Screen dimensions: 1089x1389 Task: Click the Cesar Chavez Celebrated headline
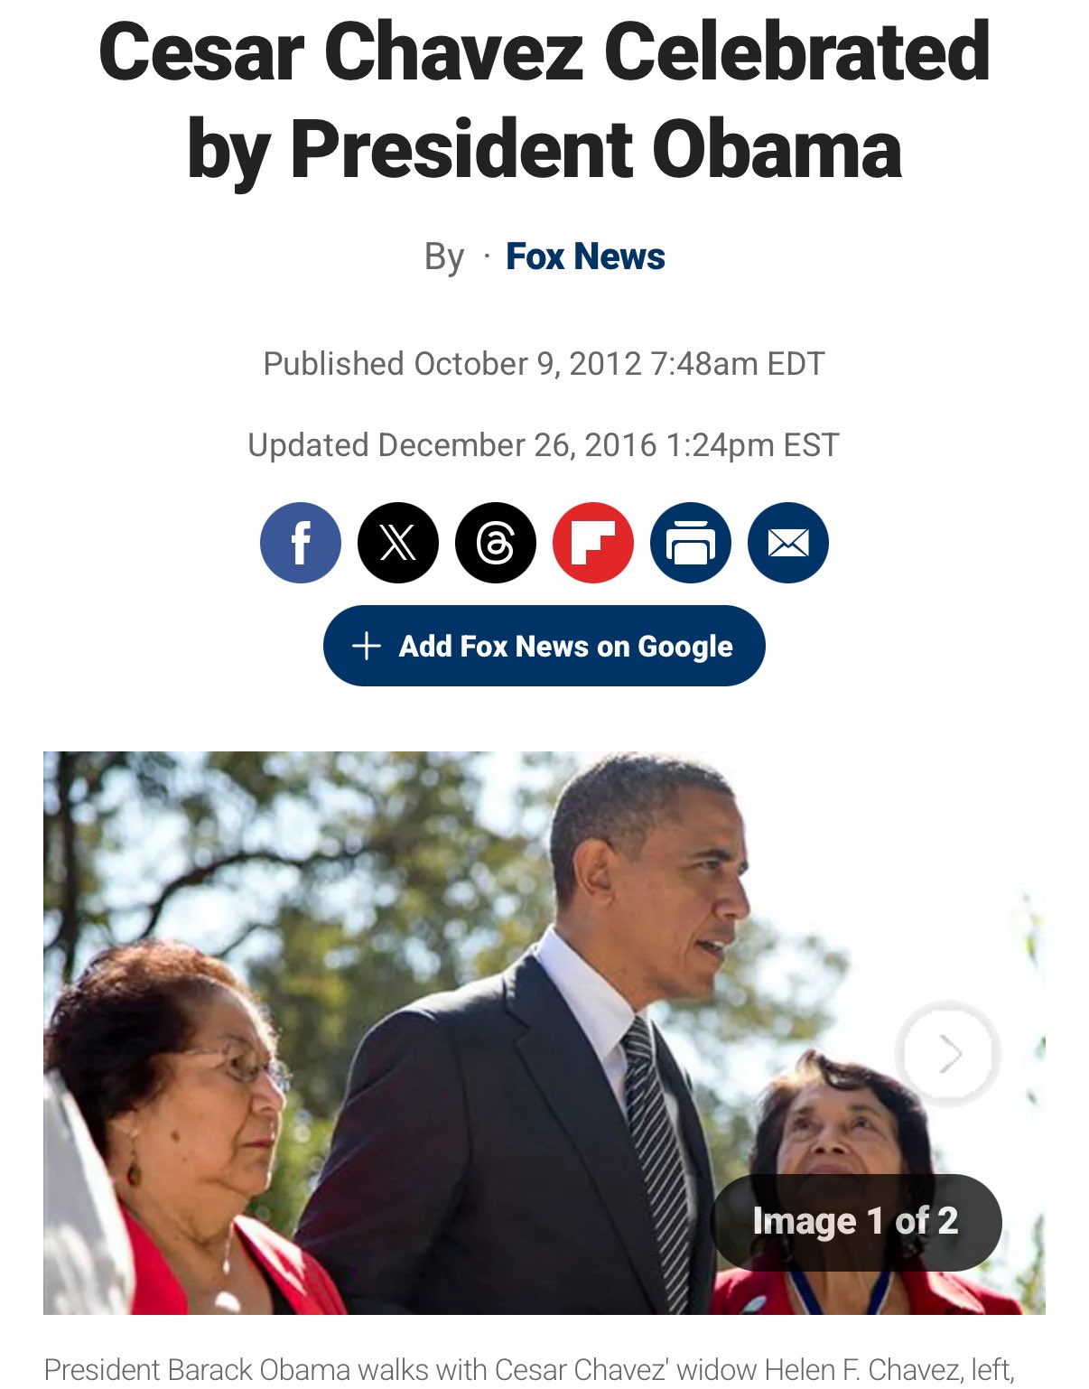point(544,101)
